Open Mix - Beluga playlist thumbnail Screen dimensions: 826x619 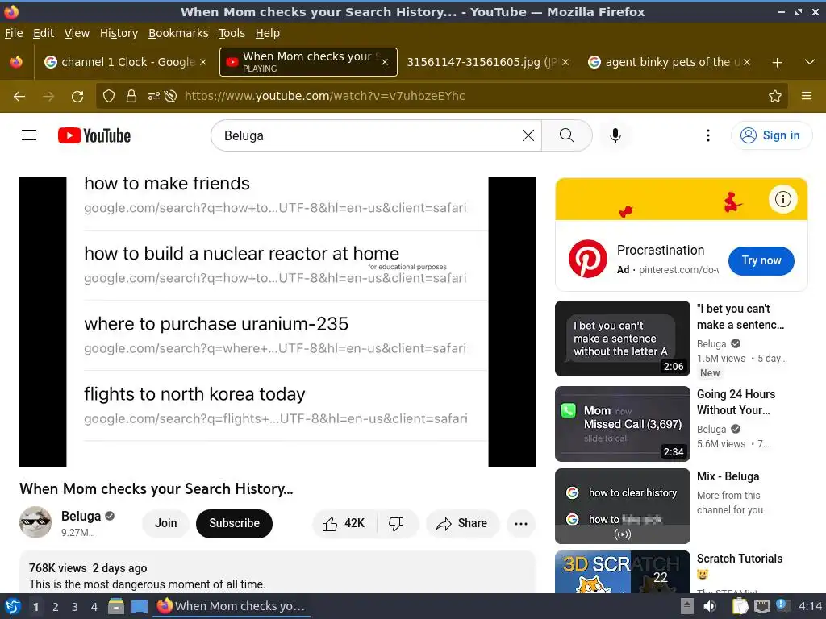click(x=622, y=506)
